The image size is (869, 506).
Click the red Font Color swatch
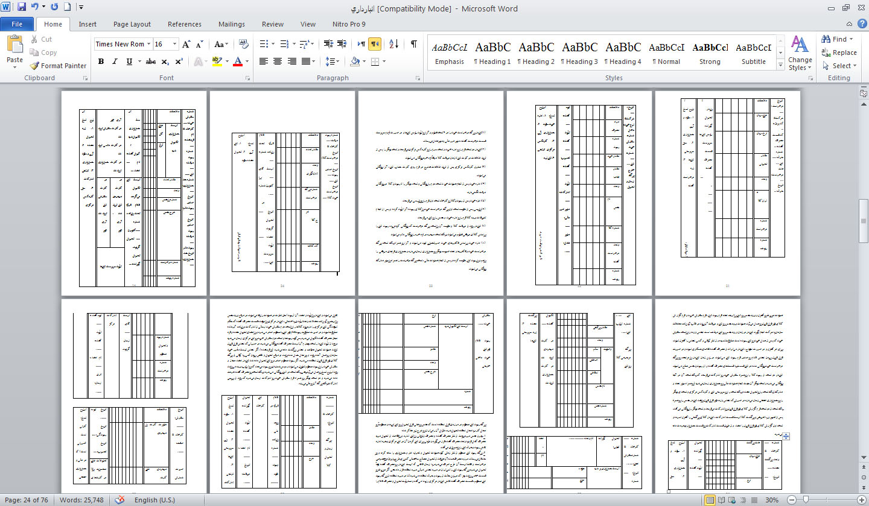238,62
